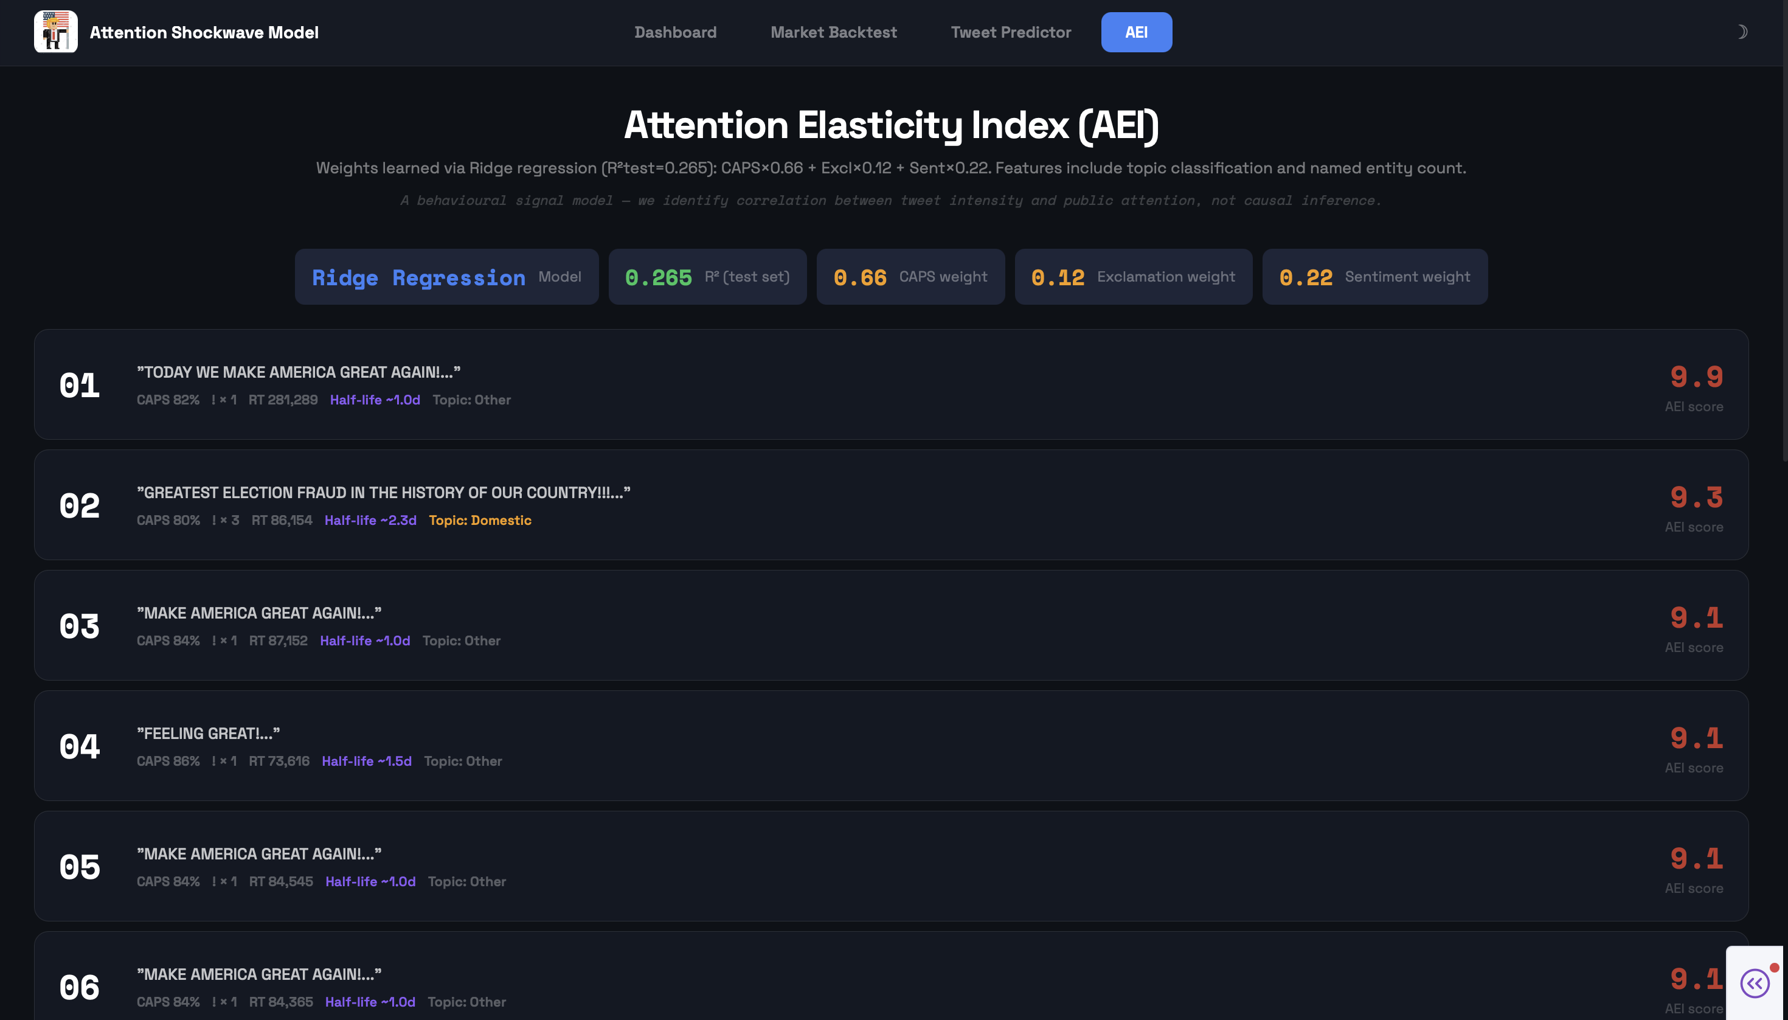Click the 9.9 AEI score value

pyautogui.click(x=1696, y=378)
